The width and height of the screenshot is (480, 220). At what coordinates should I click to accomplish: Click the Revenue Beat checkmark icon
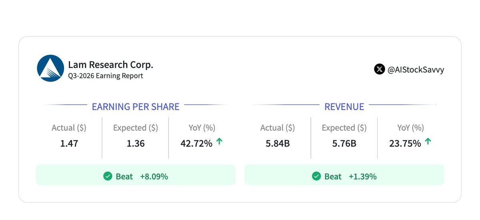[316, 176]
